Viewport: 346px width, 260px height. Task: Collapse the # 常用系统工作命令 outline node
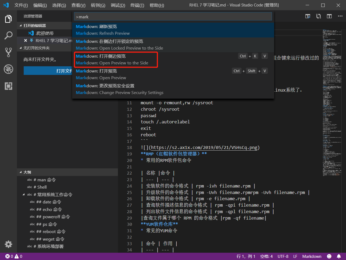coord(24,195)
